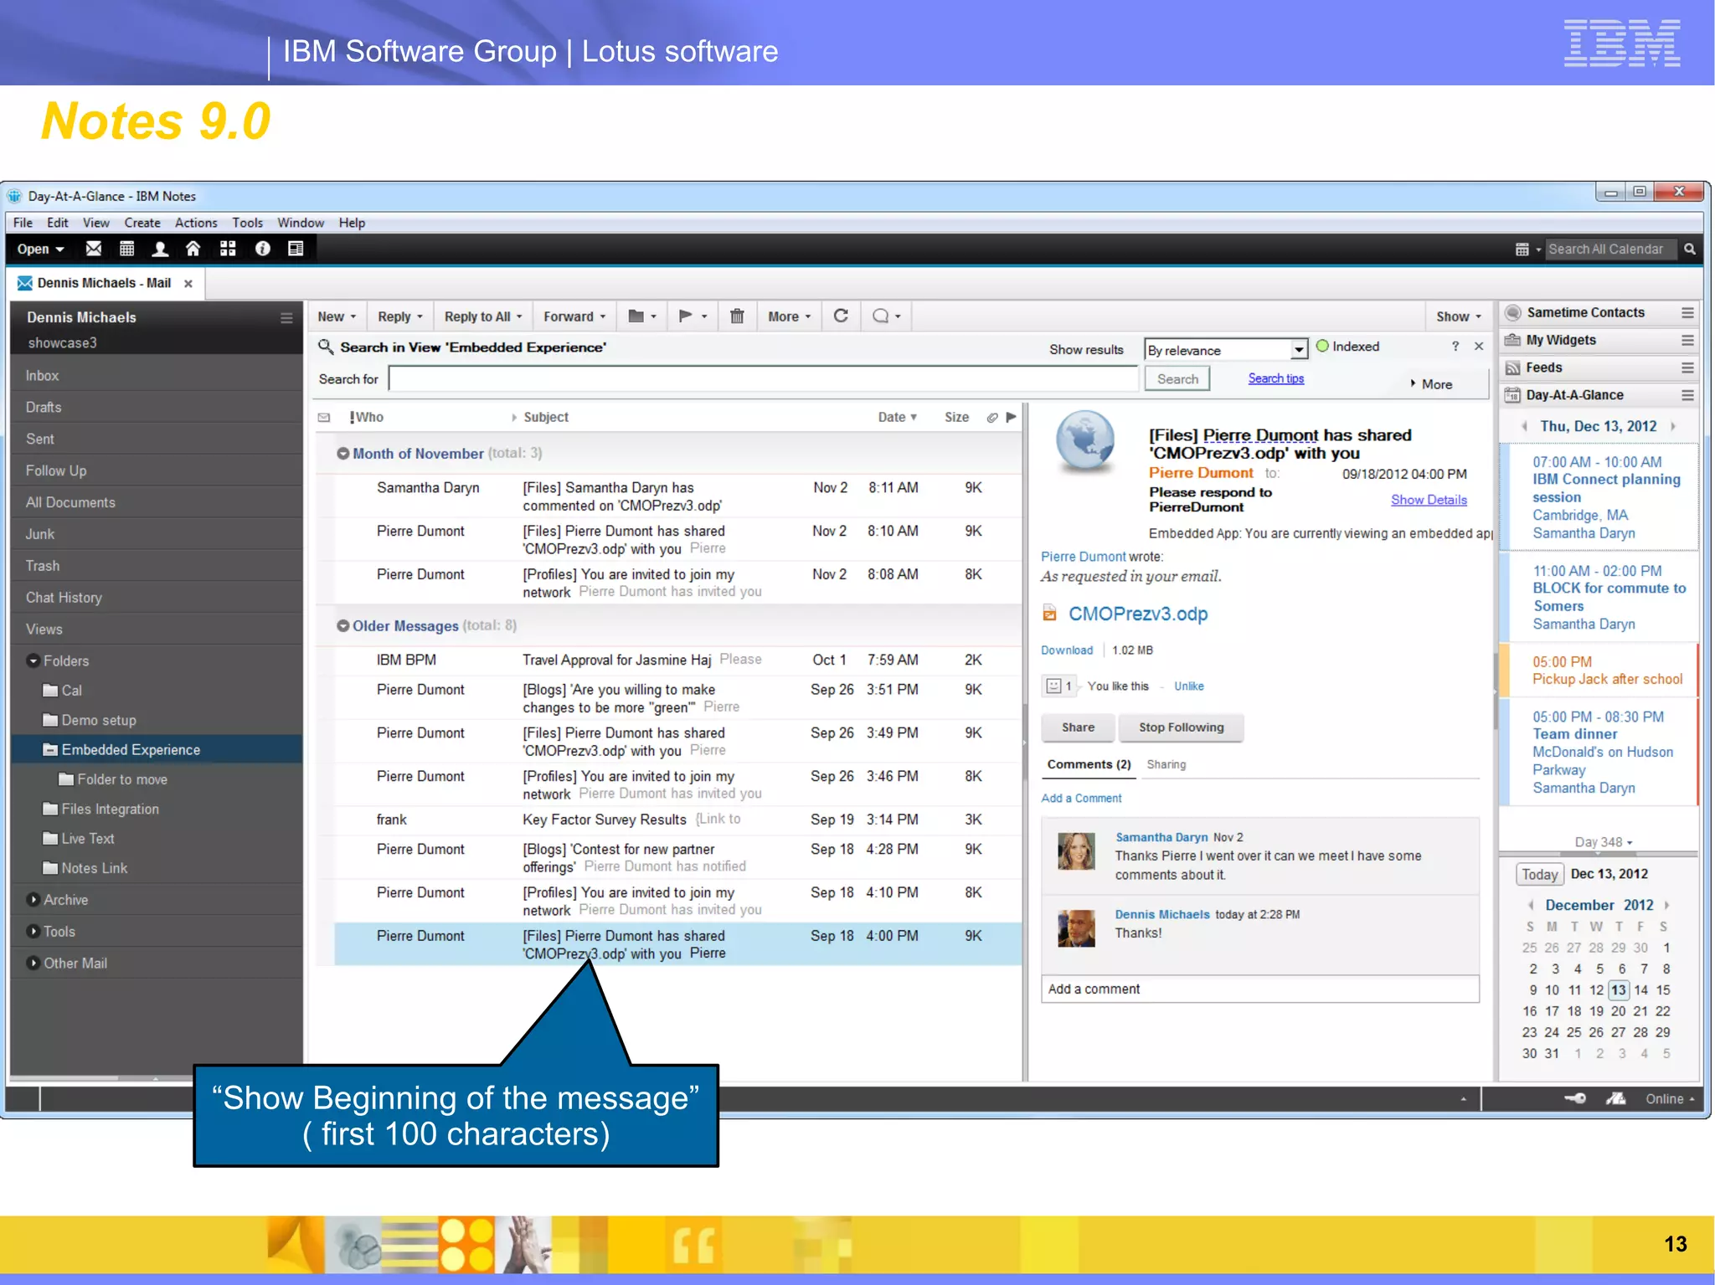This screenshot has width=1715, height=1285.
Task: Expand the Tools section
Action: [x=33, y=932]
